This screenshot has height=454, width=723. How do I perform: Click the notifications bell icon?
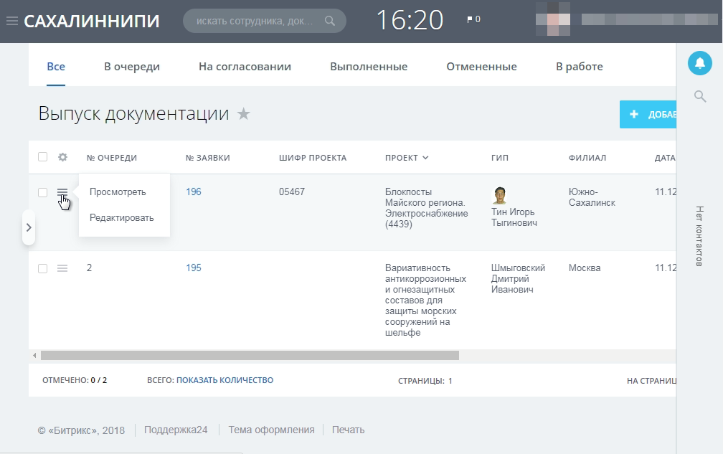[700, 63]
